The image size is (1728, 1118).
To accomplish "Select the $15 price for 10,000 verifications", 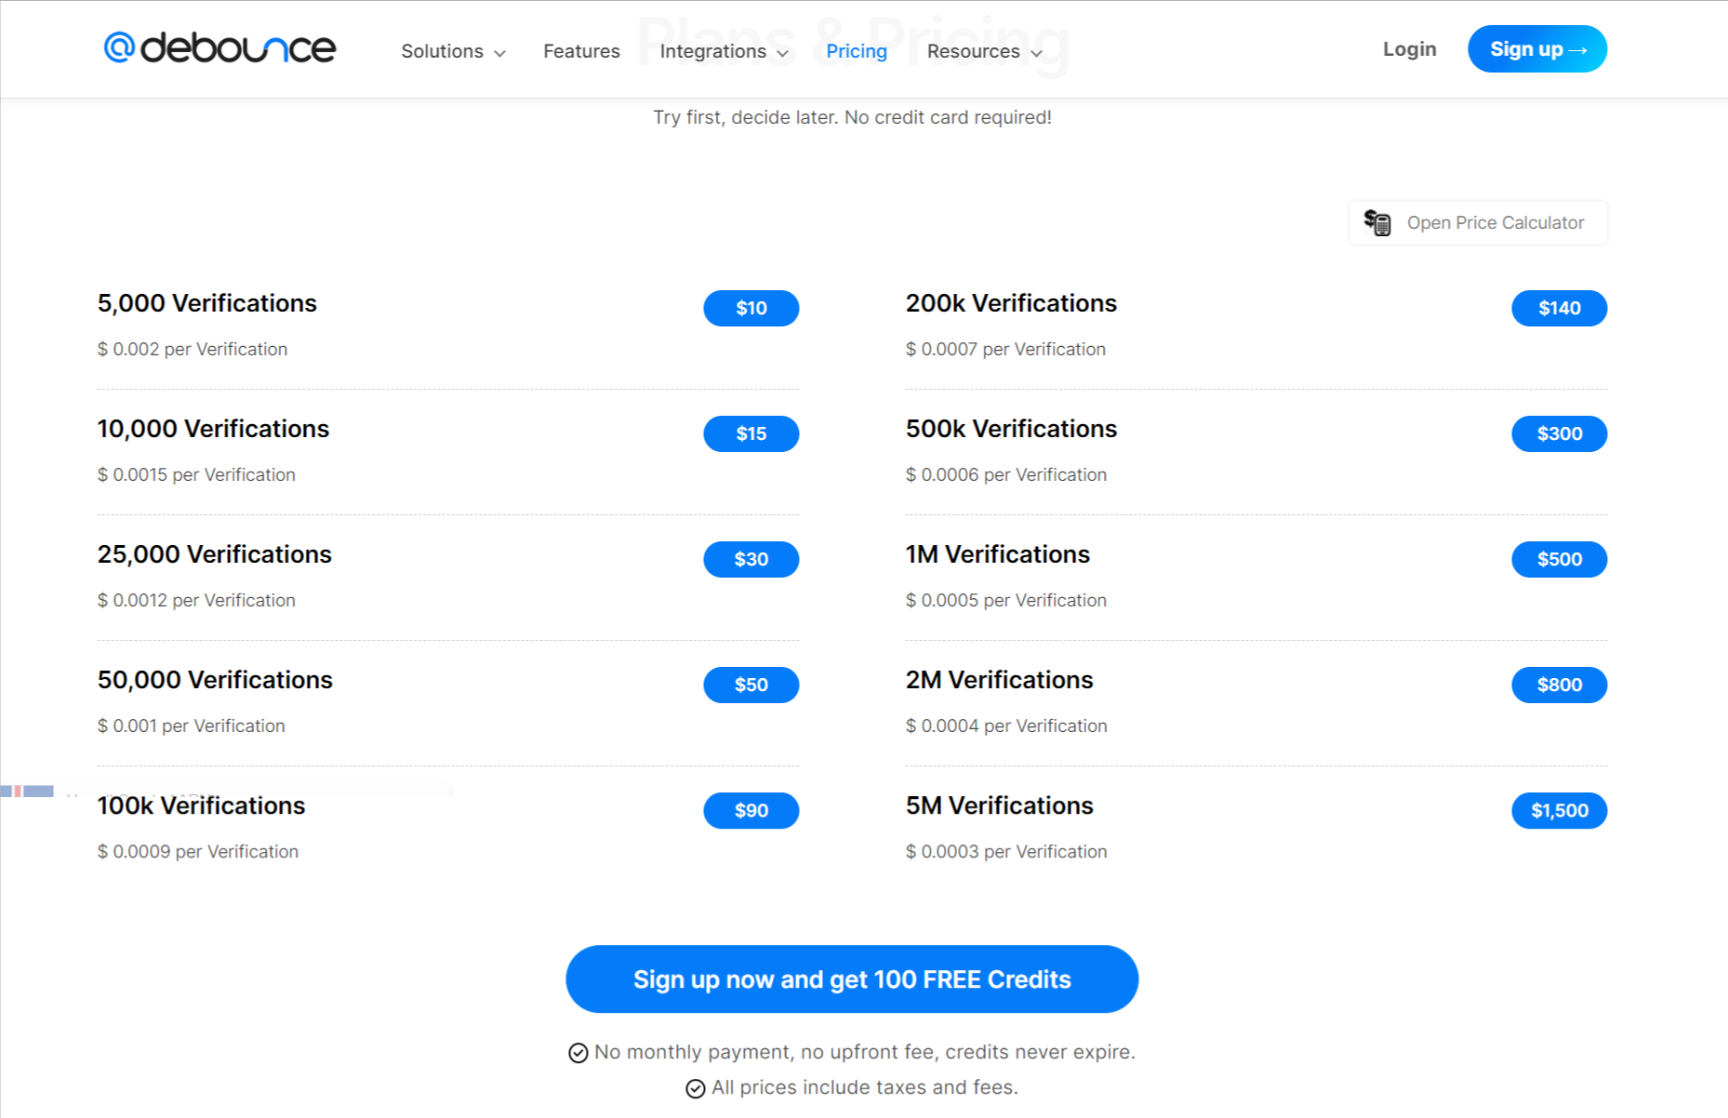I will click(x=751, y=433).
